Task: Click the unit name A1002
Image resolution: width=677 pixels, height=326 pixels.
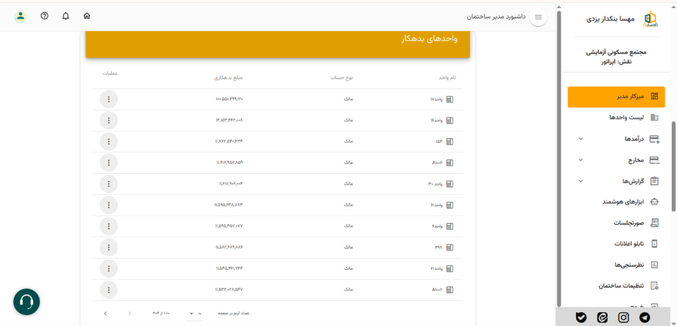Action: pyautogui.click(x=438, y=290)
